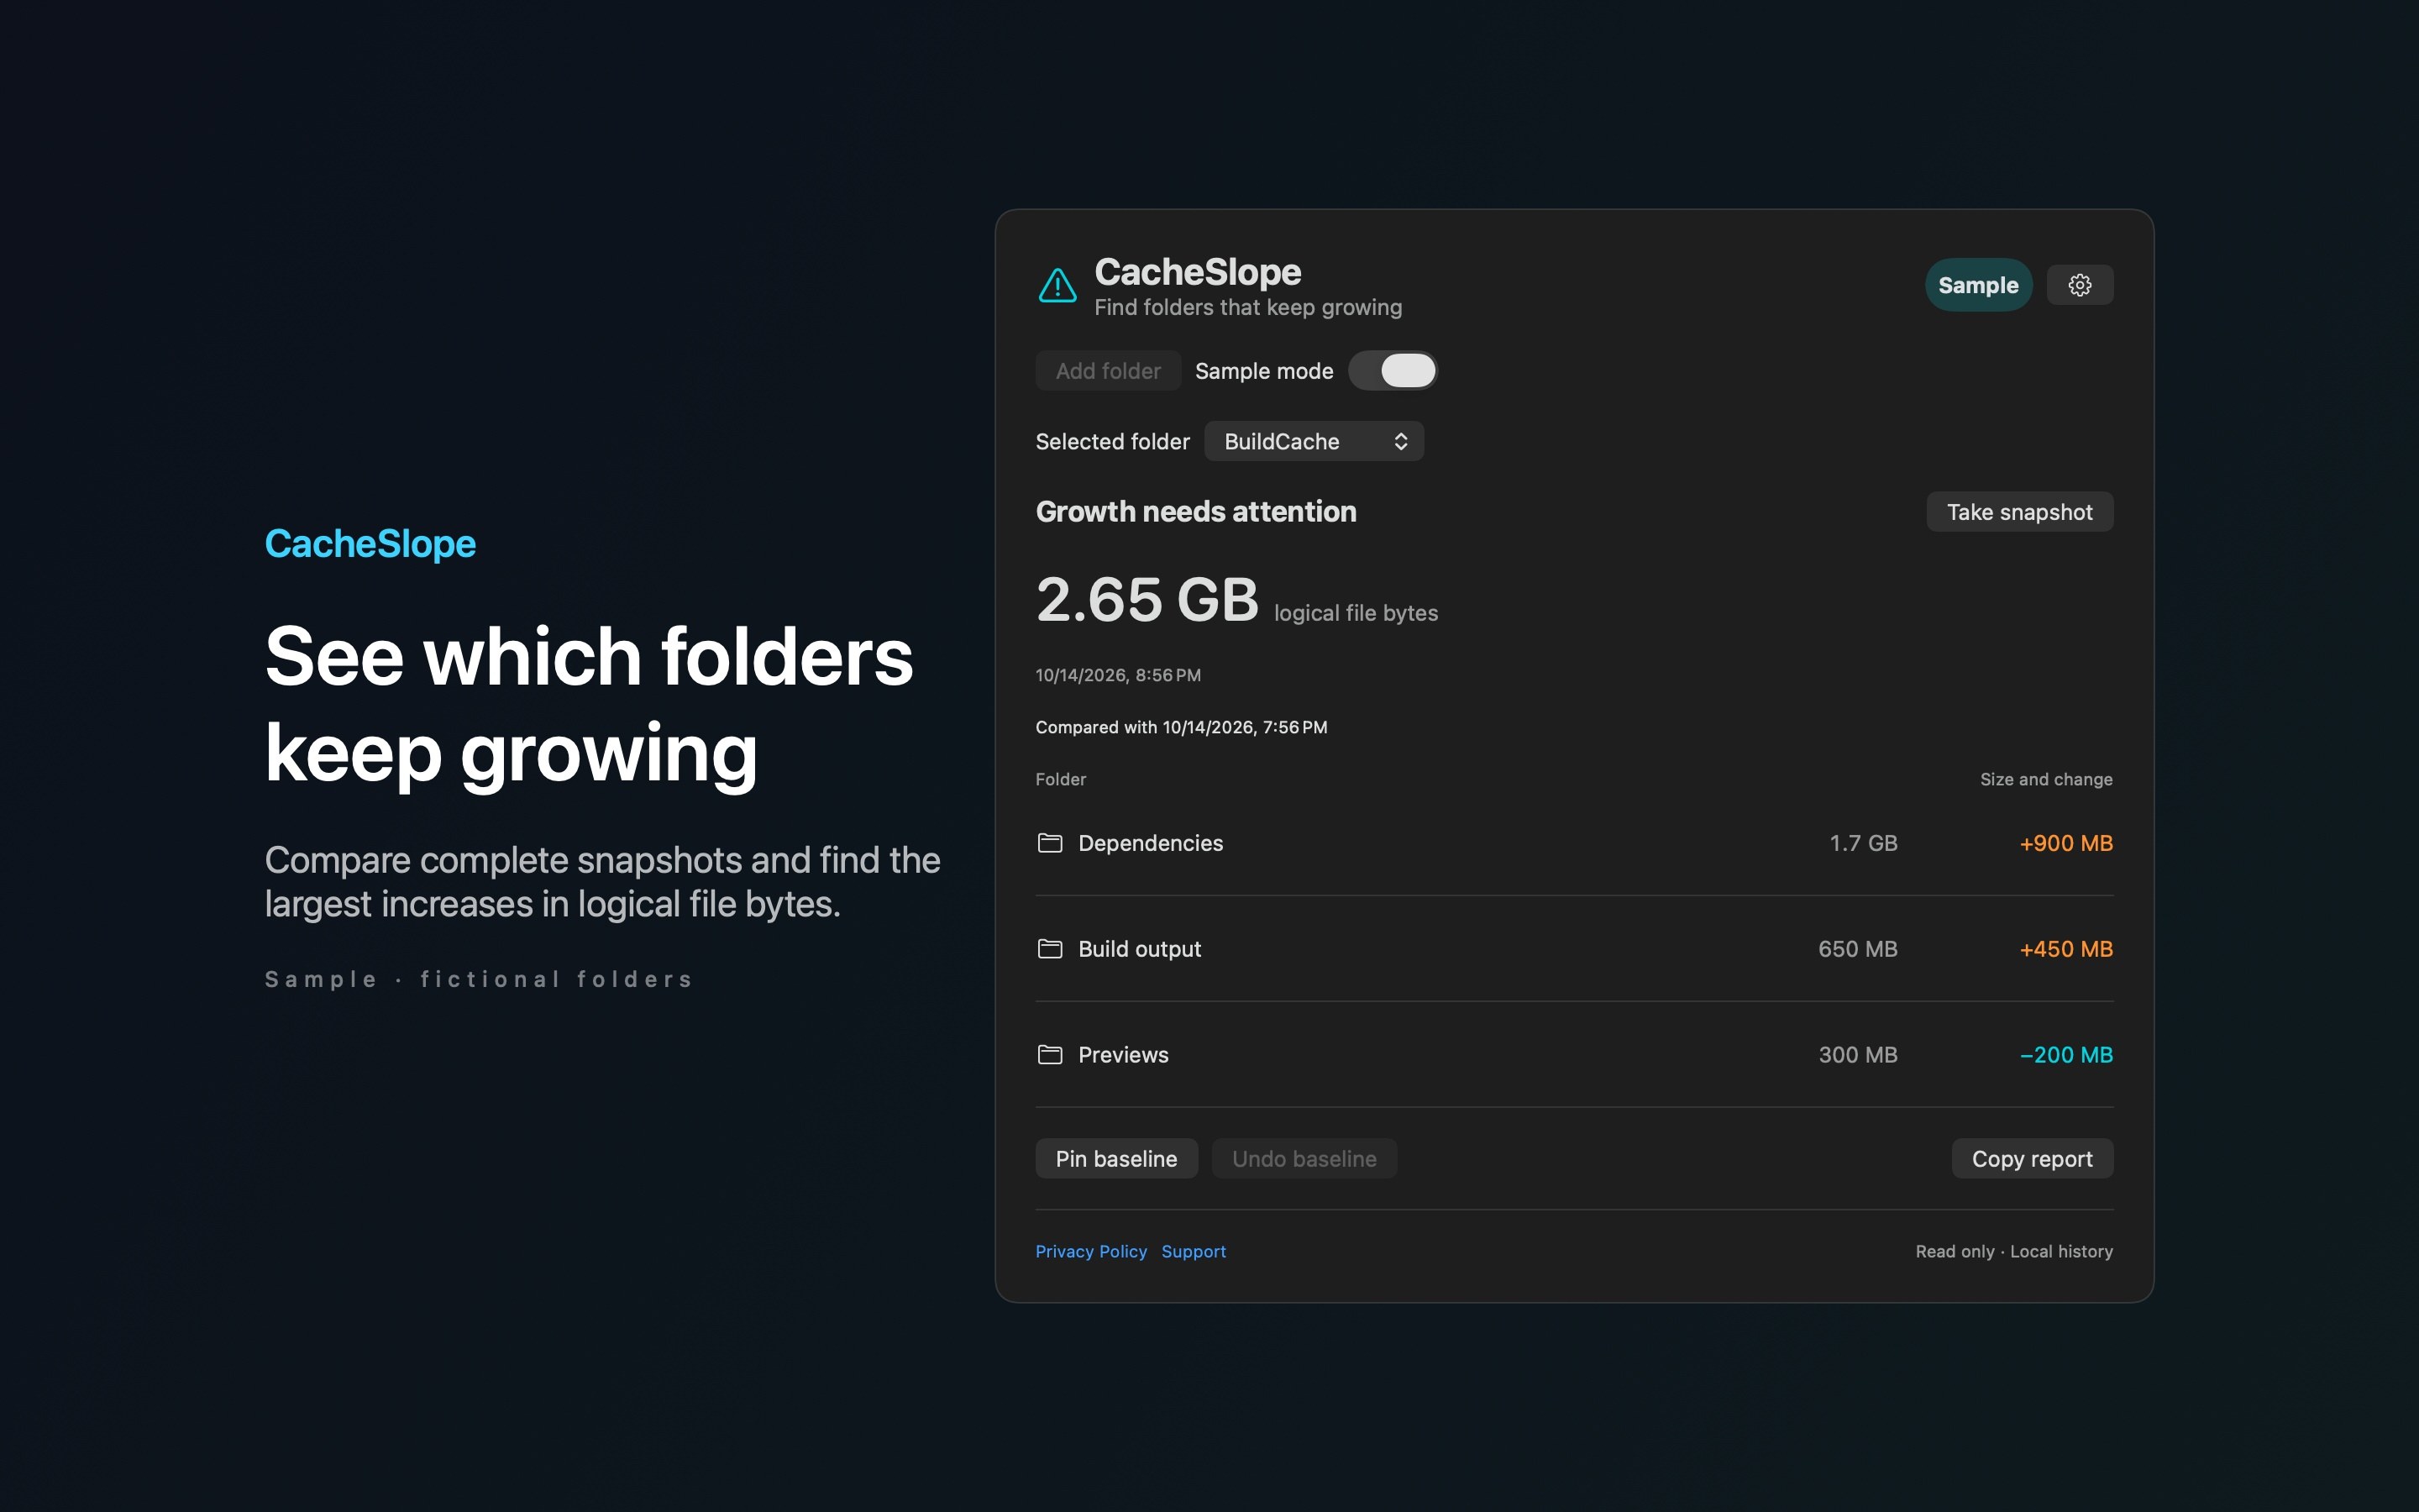Open the BuildCache selected folder dropdown

[1314, 441]
